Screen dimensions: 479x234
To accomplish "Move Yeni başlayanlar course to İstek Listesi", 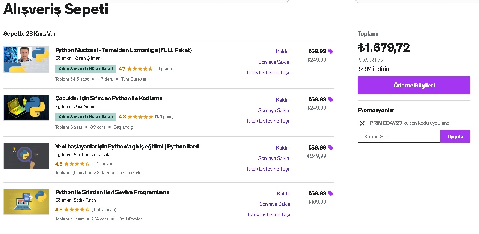I will 268,169.
